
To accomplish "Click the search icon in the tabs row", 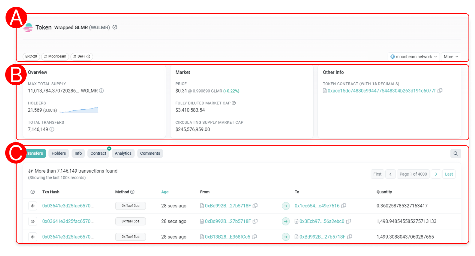I will (456, 153).
